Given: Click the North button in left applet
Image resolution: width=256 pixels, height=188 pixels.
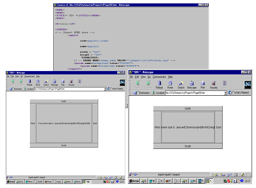Looking at the screenshot, I should click(64, 101).
